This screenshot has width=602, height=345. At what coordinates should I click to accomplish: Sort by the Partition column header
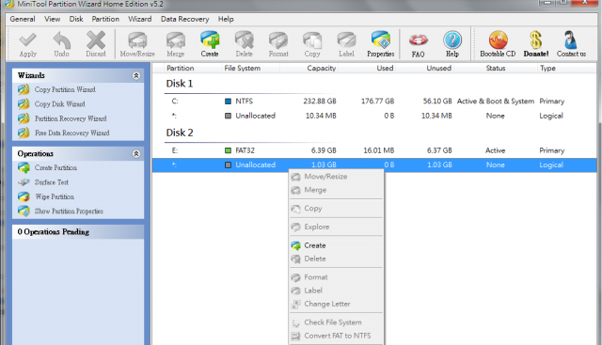(180, 68)
